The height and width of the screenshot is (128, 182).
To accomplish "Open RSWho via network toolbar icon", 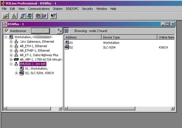I will click(x=14, y=16).
